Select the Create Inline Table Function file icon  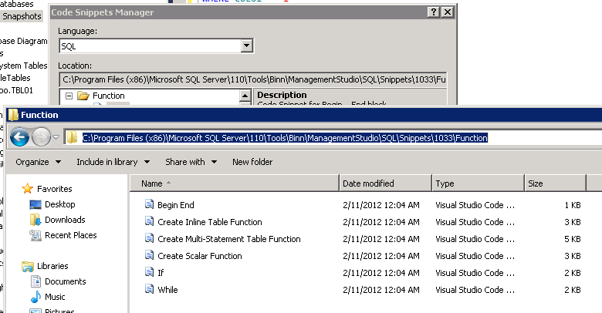click(149, 221)
